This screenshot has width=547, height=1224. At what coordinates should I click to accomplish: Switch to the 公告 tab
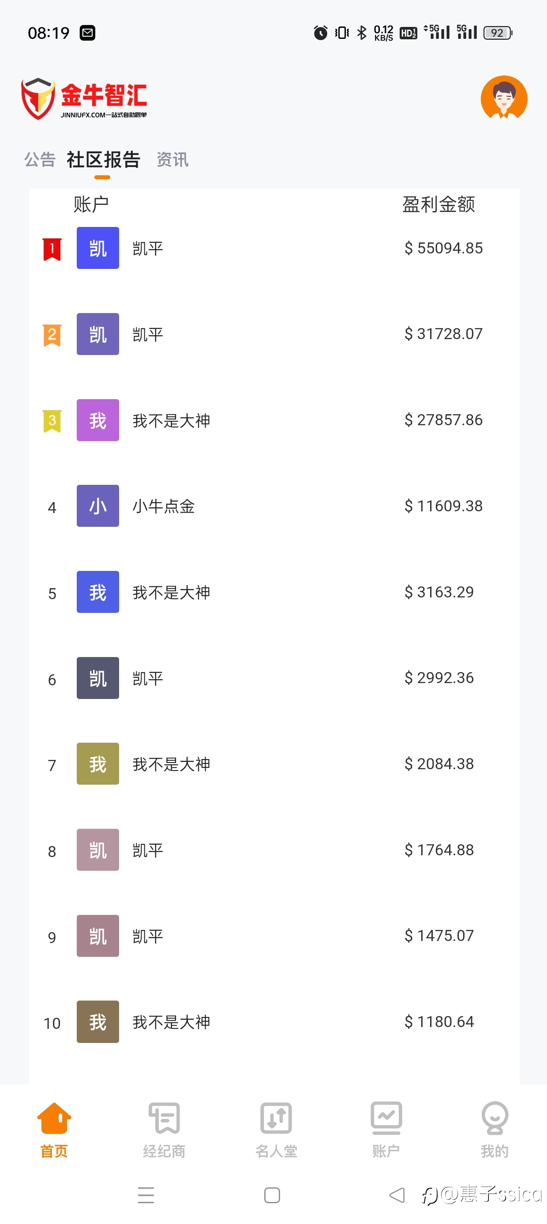40,159
